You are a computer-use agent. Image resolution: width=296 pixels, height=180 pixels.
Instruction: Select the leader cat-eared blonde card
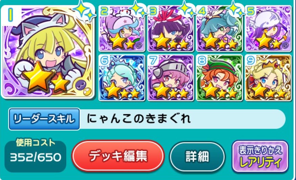tap(48, 52)
